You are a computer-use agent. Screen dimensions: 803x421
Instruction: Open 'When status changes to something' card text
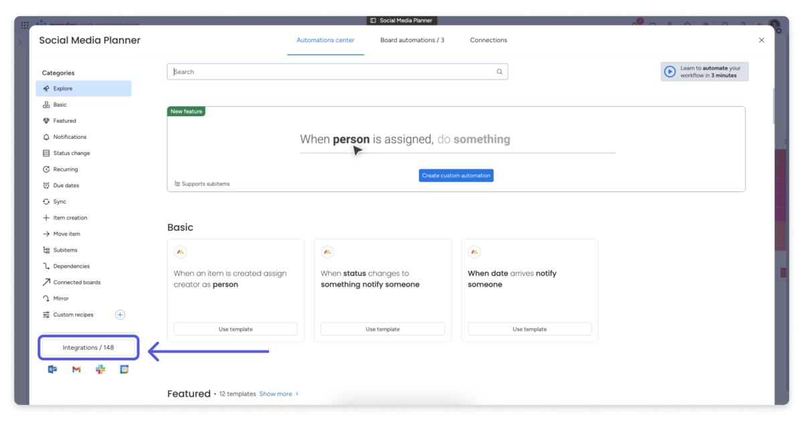click(x=370, y=279)
